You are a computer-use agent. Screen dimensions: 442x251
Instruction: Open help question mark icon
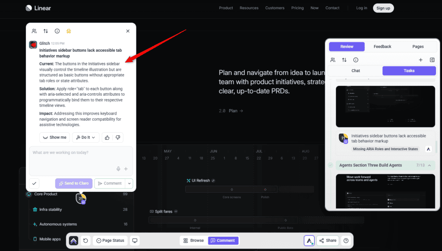click(x=346, y=241)
